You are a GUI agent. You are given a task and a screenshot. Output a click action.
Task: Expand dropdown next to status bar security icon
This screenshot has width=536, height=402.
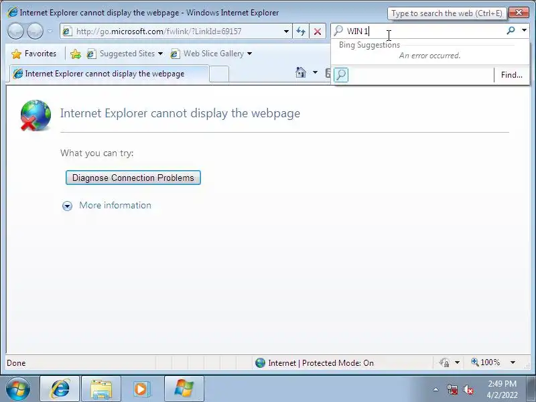click(457, 362)
